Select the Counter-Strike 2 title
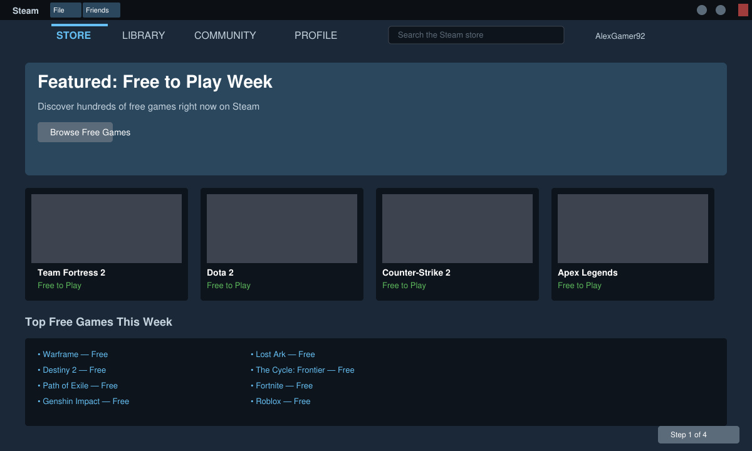The image size is (752, 451). coord(416,272)
